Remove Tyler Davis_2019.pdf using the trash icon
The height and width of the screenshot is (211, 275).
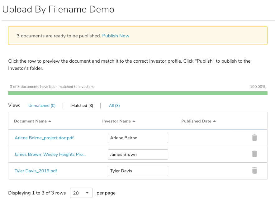click(x=254, y=170)
